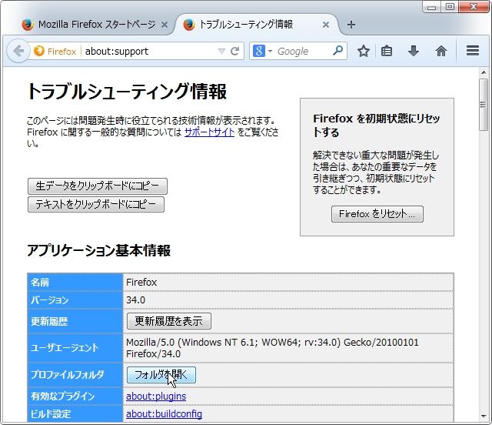Click the Firefox name value cell
The image size is (492, 425).
[x=288, y=283]
